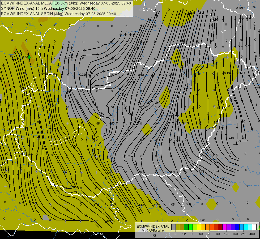This screenshot has width=260, height=239.
Task: Click the map value 0.410
Action: pos(230,138)
